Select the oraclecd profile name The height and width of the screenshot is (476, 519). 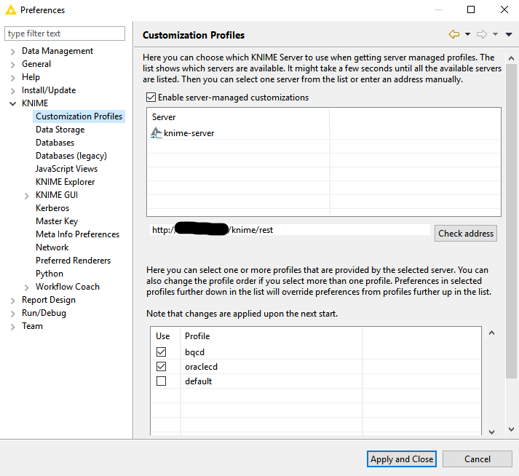pyautogui.click(x=201, y=367)
